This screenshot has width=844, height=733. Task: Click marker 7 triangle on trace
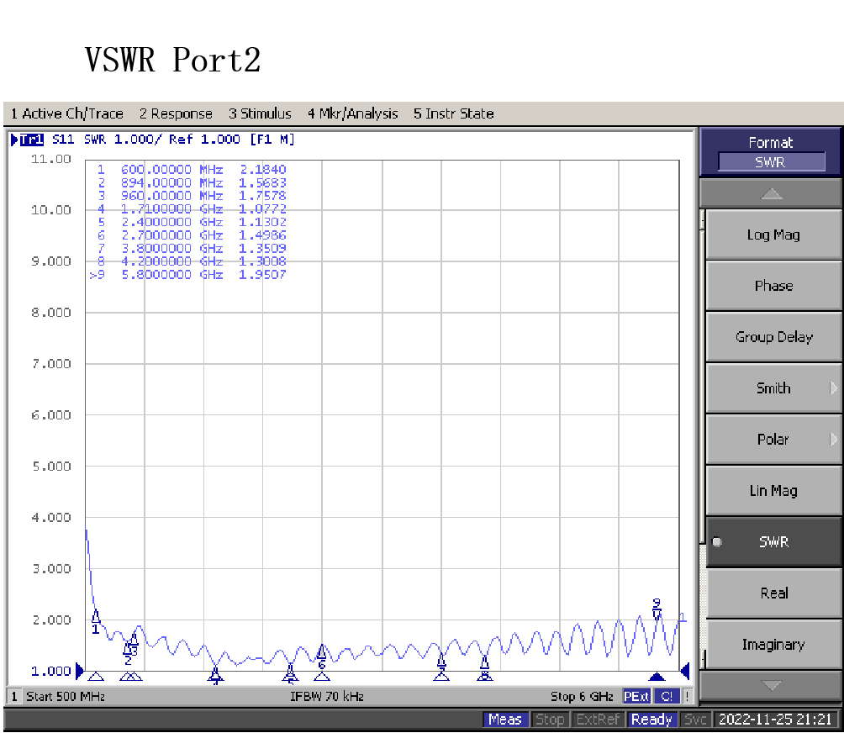pyautogui.click(x=441, y=659)
